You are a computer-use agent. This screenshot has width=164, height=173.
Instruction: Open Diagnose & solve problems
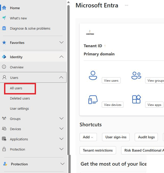pos(30,29)
